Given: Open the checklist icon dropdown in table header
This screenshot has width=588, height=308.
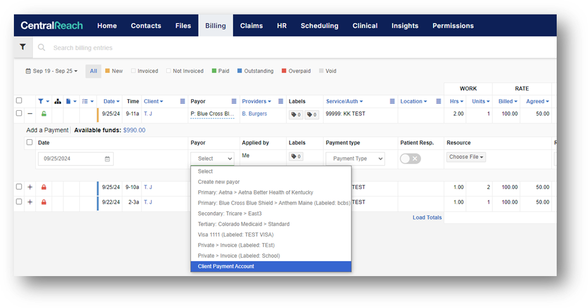Looking at the screenshot, I should click(x=88, y=102).
